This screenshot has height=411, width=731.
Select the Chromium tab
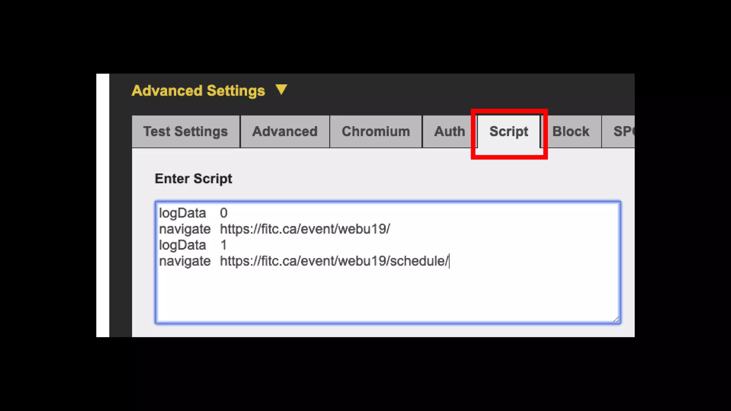[x=375, y=131]
